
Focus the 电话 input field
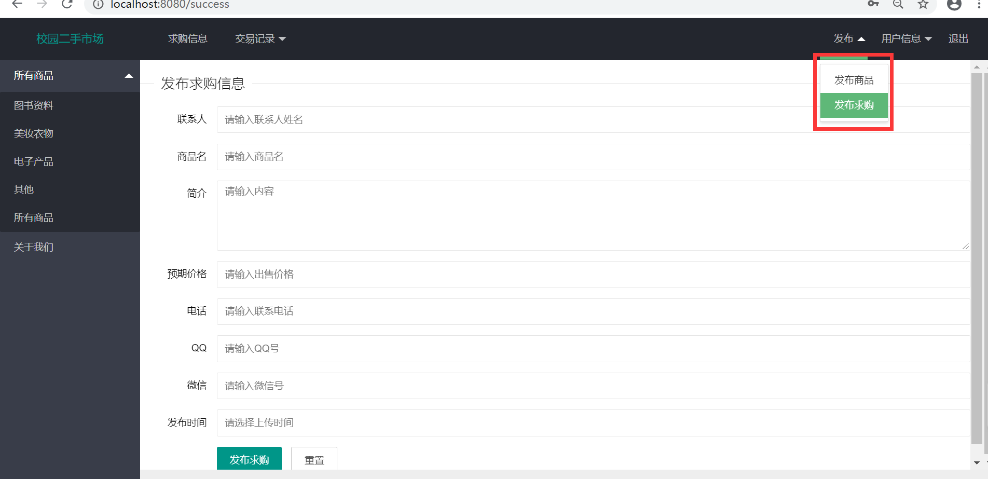[x=593, y=311]
